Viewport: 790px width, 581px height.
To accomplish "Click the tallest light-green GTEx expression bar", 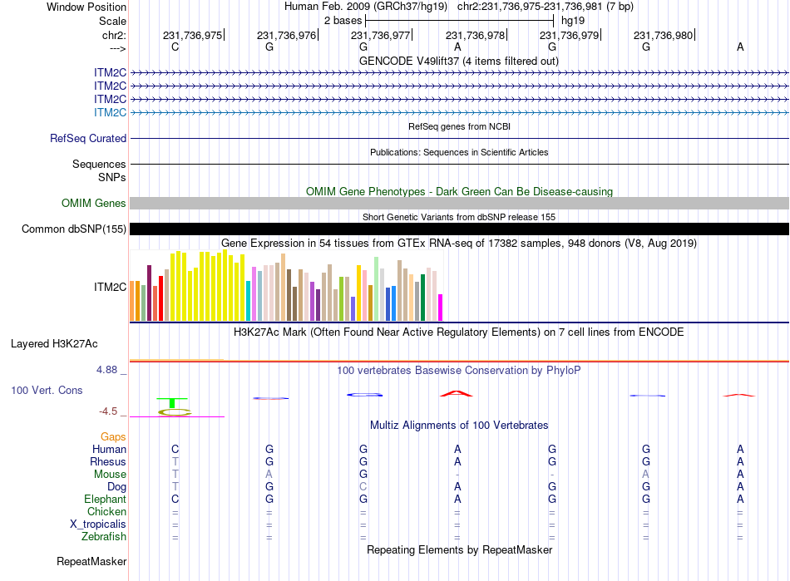I will pyautogui.click(x=377, y=288).
